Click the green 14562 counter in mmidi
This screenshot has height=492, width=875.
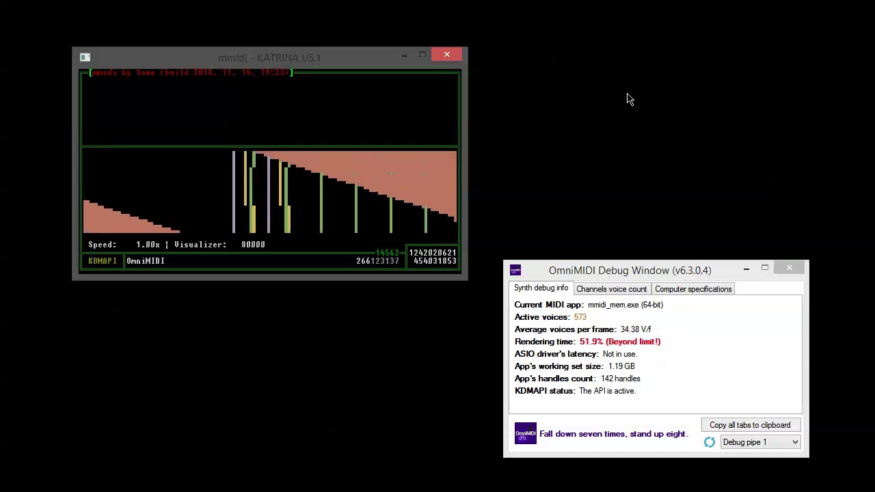387,252
